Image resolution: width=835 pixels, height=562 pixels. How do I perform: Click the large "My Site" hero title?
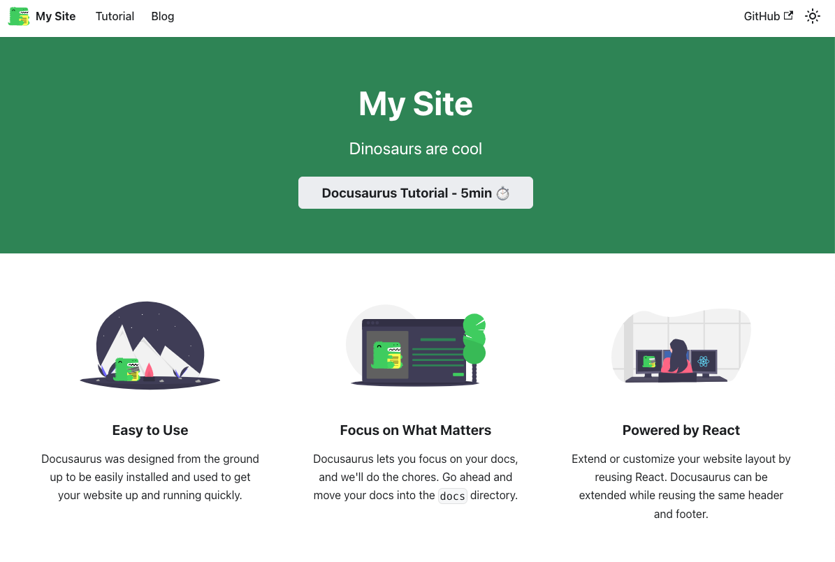point(416,104)
